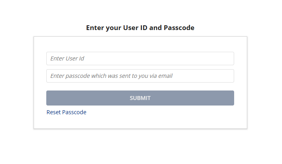Click SUBMIT to sign in
Screen dimensions: 282x164
[x=140, y=98]
